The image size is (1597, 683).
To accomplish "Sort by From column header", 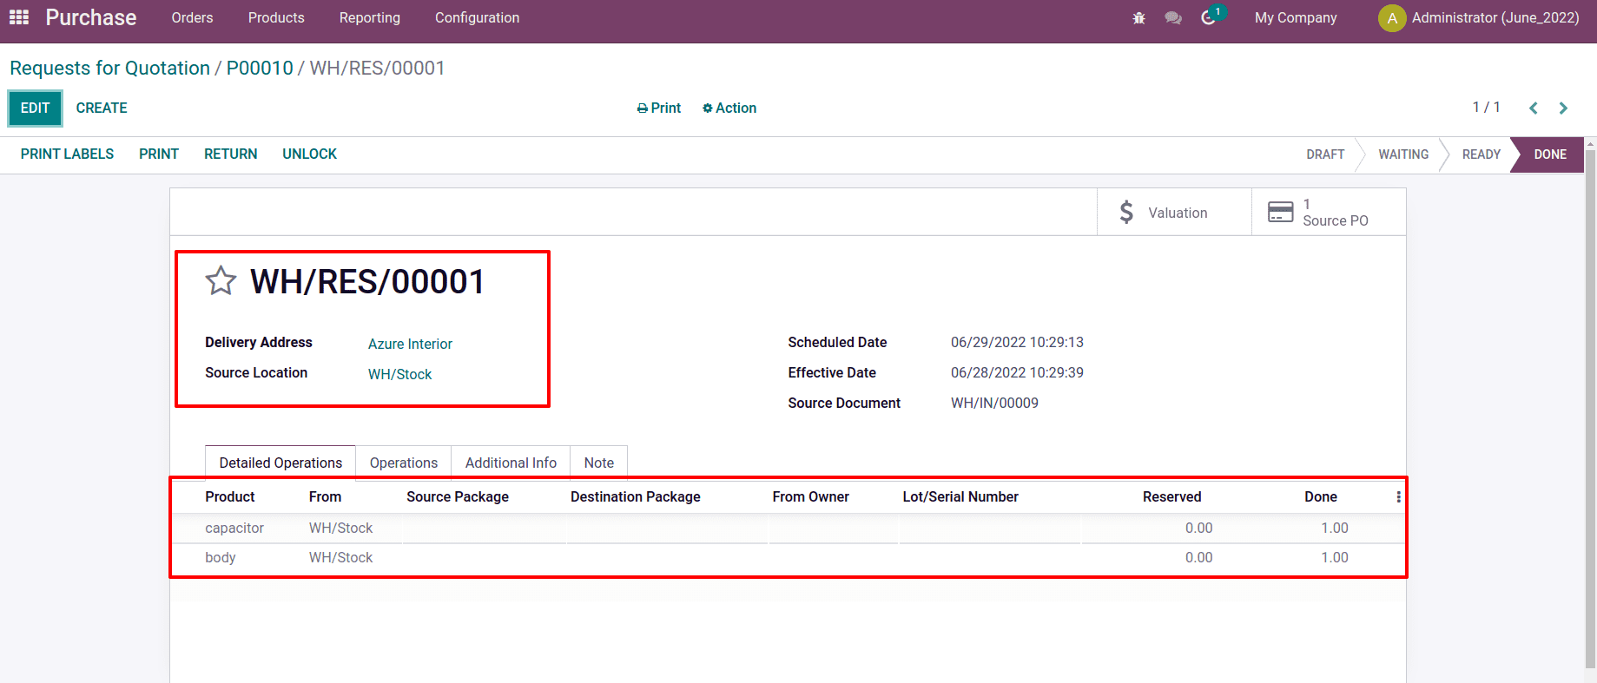I will tap(325, 496).
